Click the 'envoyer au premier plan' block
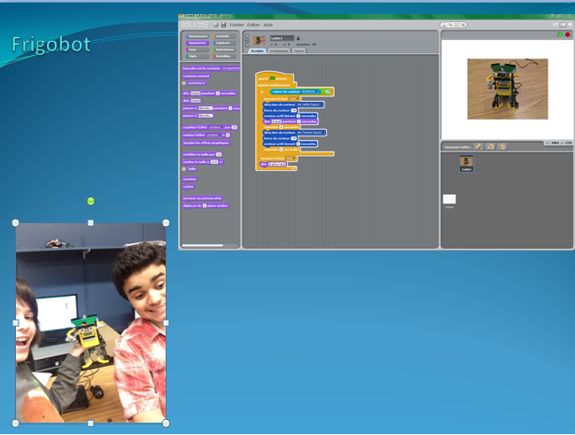 point(202,198)
